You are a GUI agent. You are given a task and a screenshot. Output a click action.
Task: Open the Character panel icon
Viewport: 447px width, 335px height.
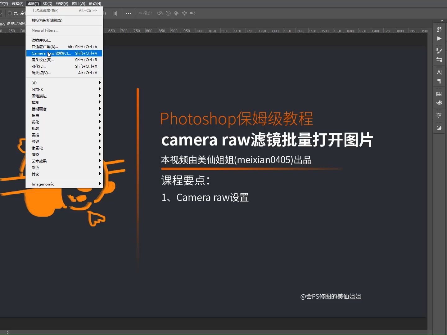tap(439, 72)
